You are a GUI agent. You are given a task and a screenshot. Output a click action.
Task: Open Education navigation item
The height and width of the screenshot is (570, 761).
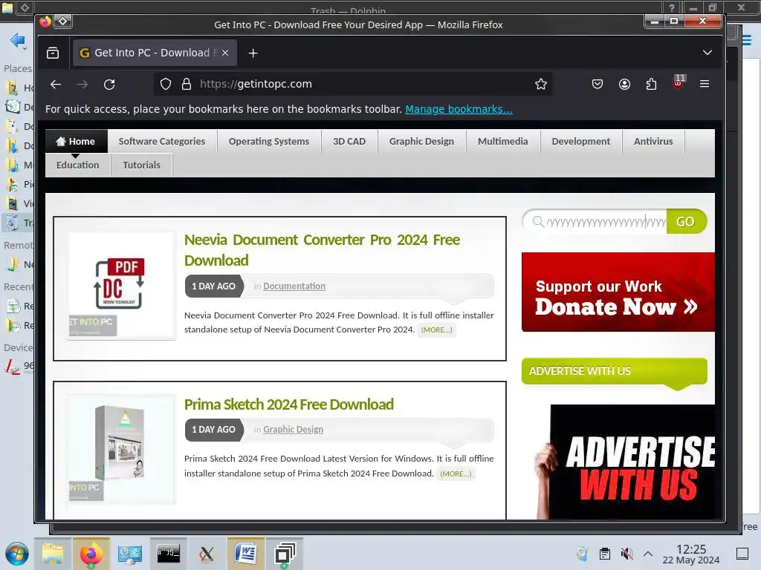pos(77,166)
